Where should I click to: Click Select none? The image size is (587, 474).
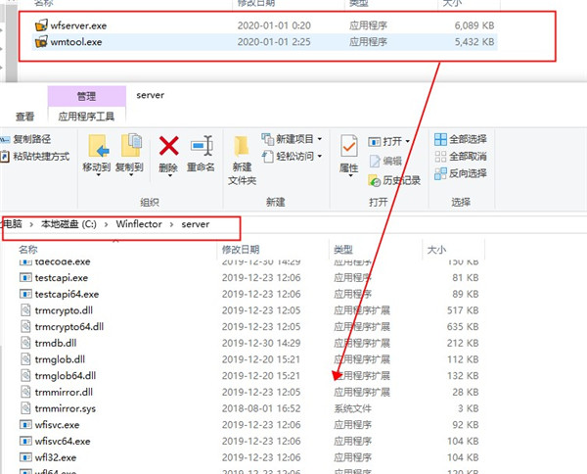click(x=461, y=157)
